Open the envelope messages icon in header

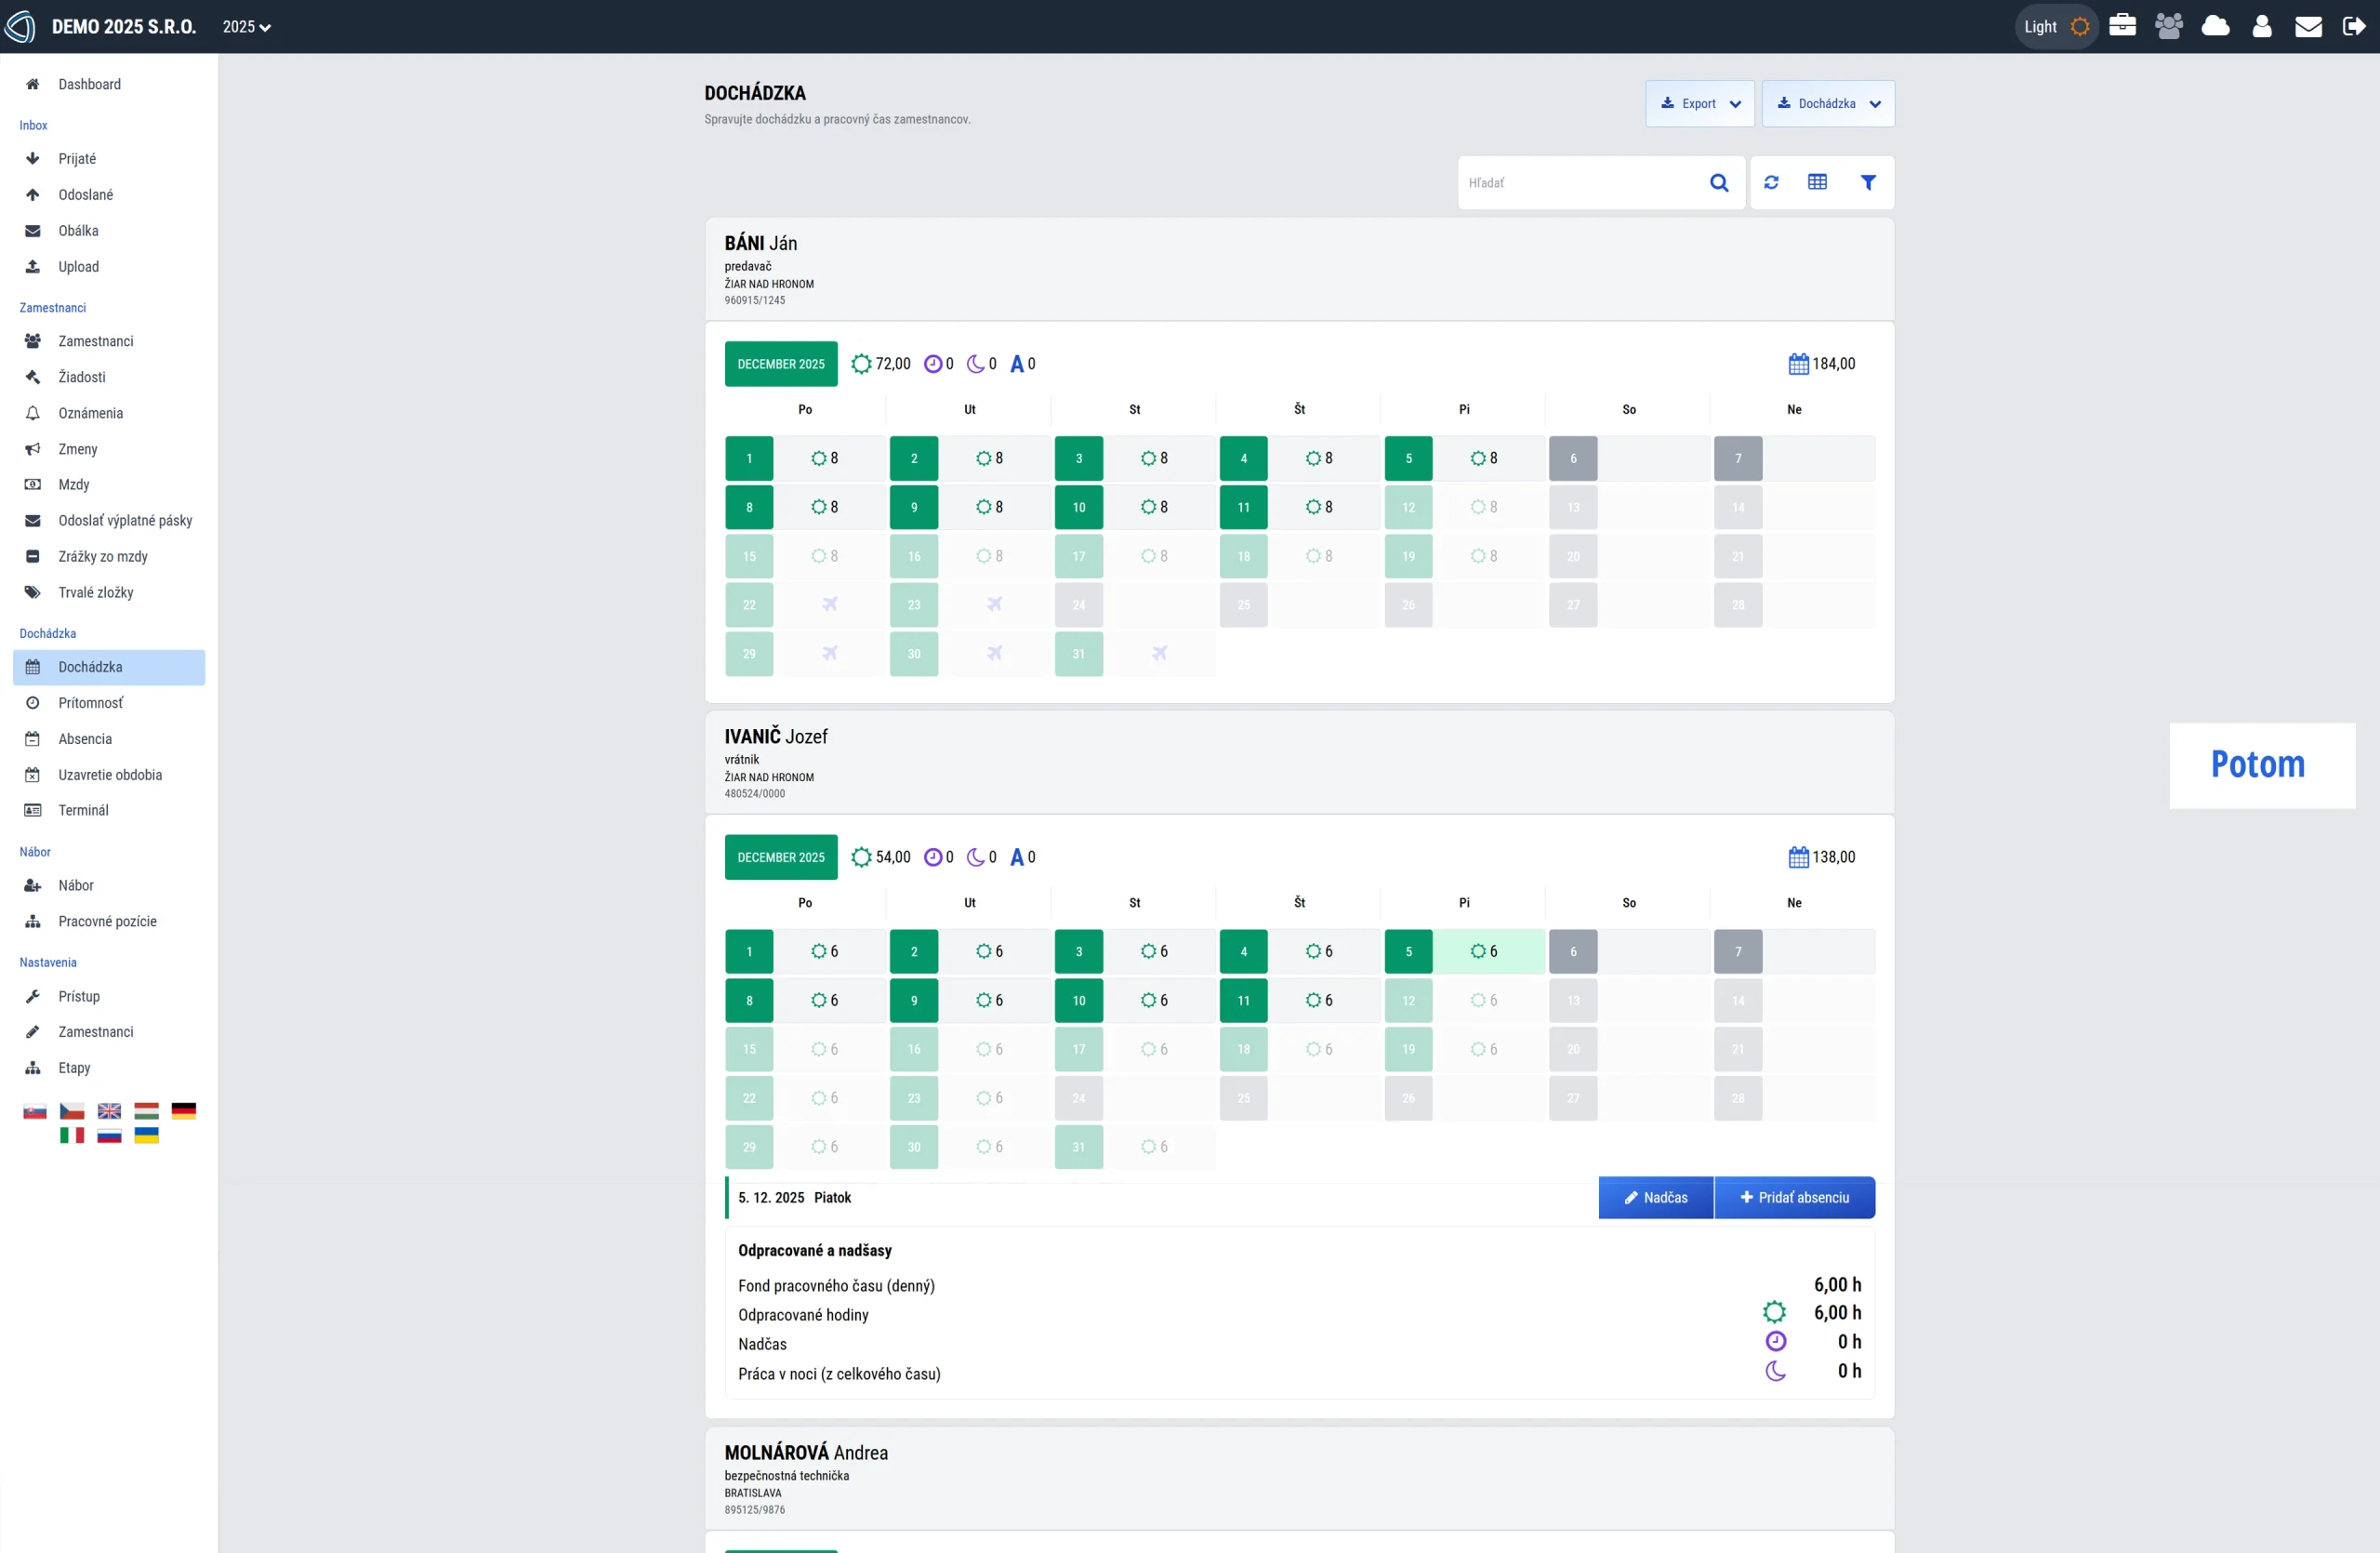2308,26
